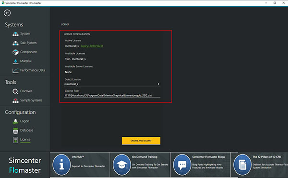The width and height of the screenshot is (288, 178).
Task: Click the Active License mentorall_s text
Action: [72, 46]
